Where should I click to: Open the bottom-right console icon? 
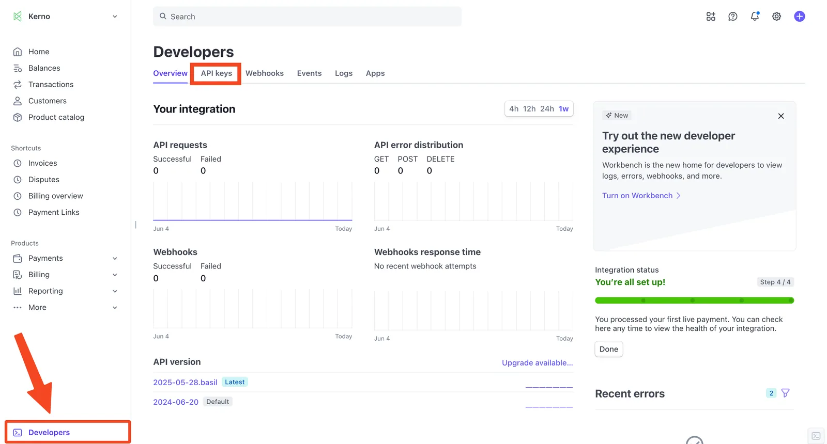click(x=816, y=436)
